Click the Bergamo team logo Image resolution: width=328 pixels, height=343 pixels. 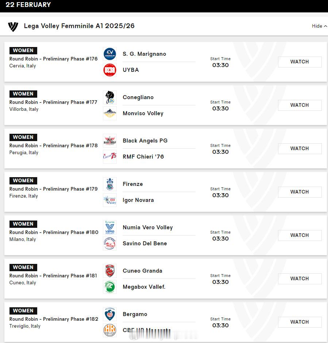tap(110, 314)
